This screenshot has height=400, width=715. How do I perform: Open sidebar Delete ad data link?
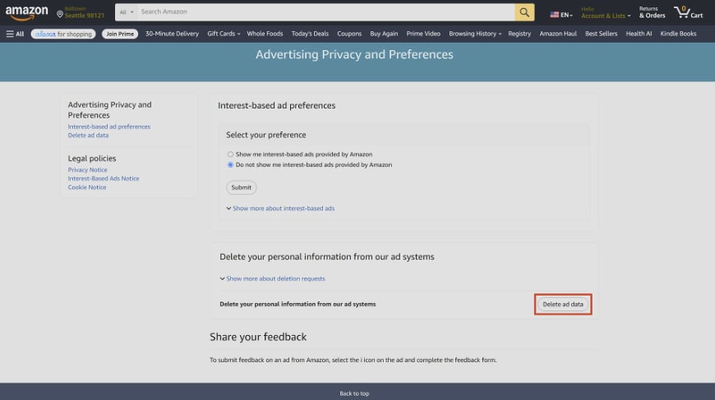[88, 136]
